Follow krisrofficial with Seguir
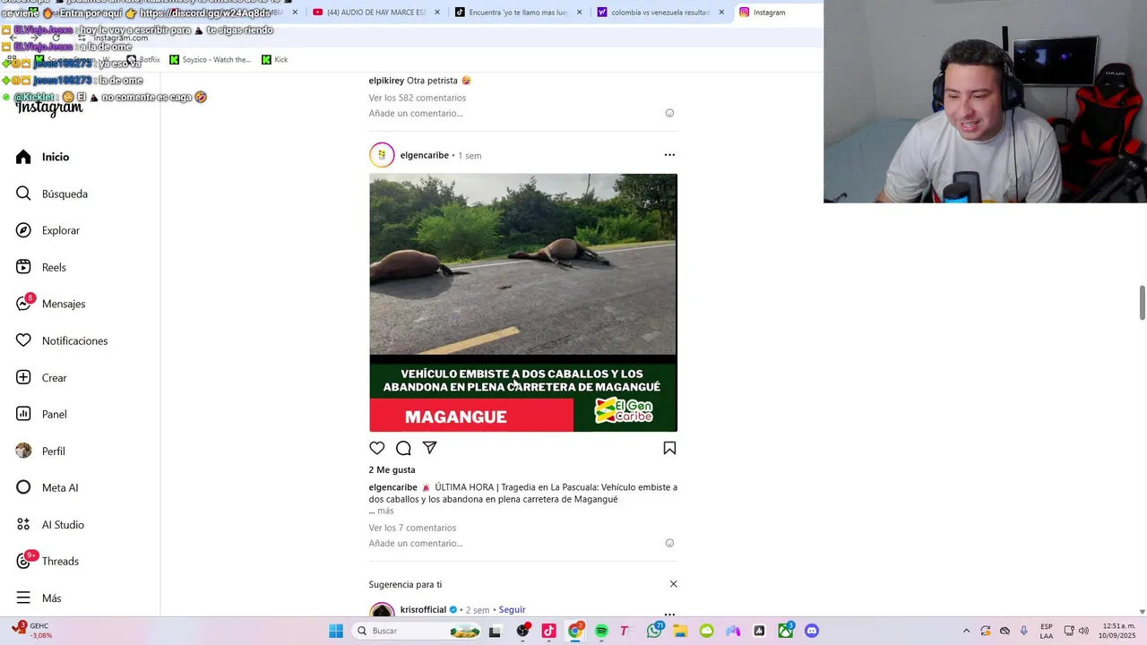The width and height of the screenshot is (1147, 645). (x=512, y=610)
